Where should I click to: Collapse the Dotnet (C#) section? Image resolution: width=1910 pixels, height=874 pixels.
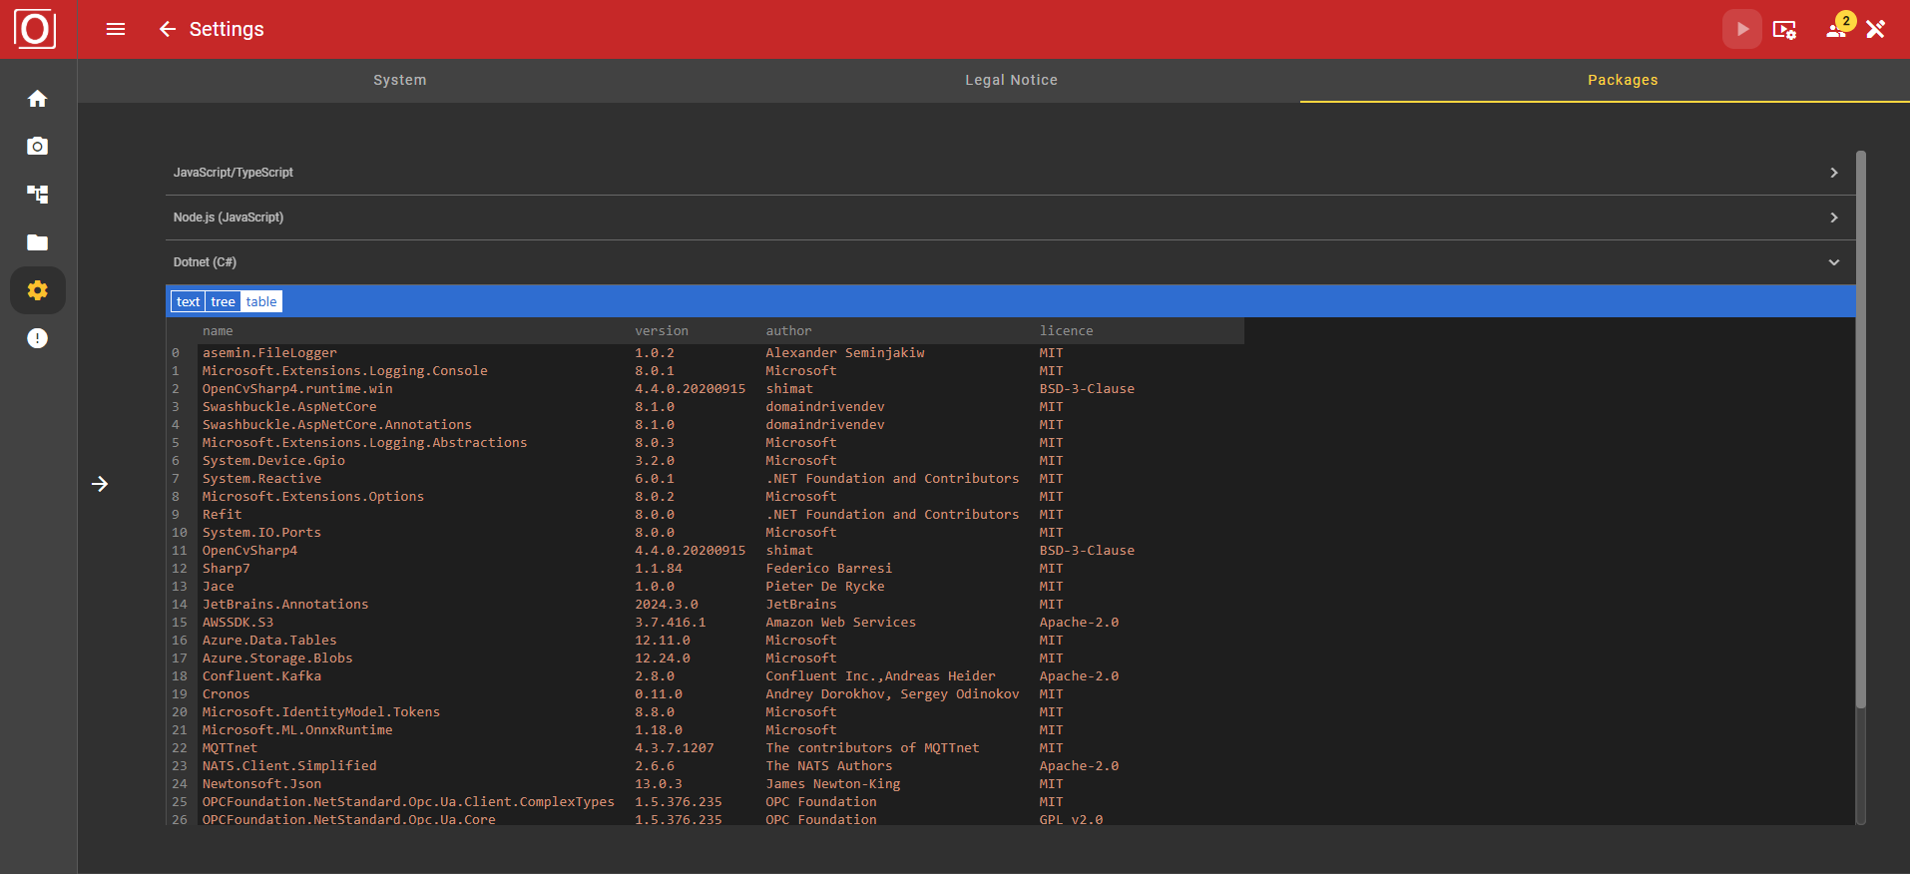pos(1010,262)
